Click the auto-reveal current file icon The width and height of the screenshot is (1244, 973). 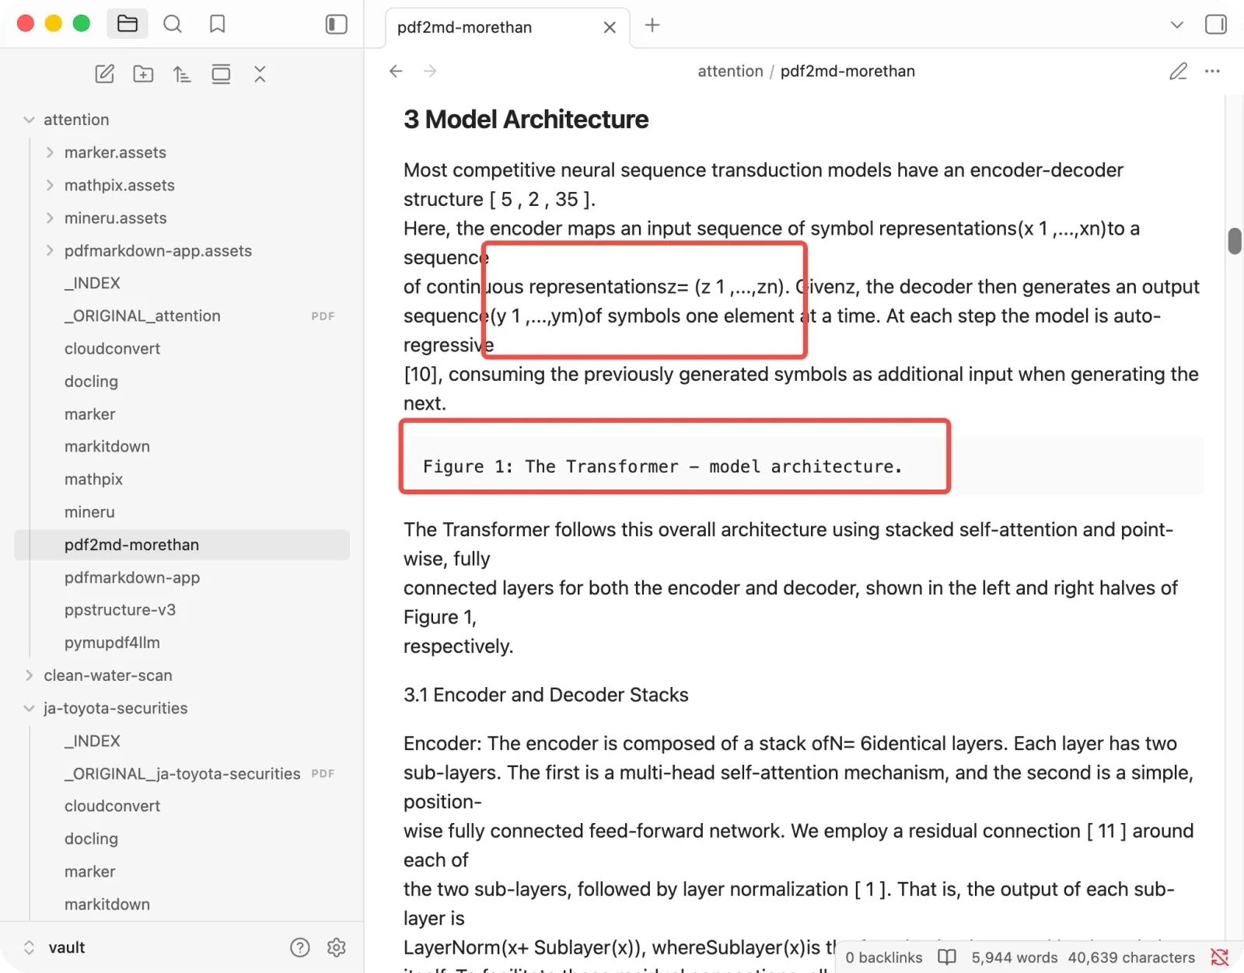click(x=221, y=74)
